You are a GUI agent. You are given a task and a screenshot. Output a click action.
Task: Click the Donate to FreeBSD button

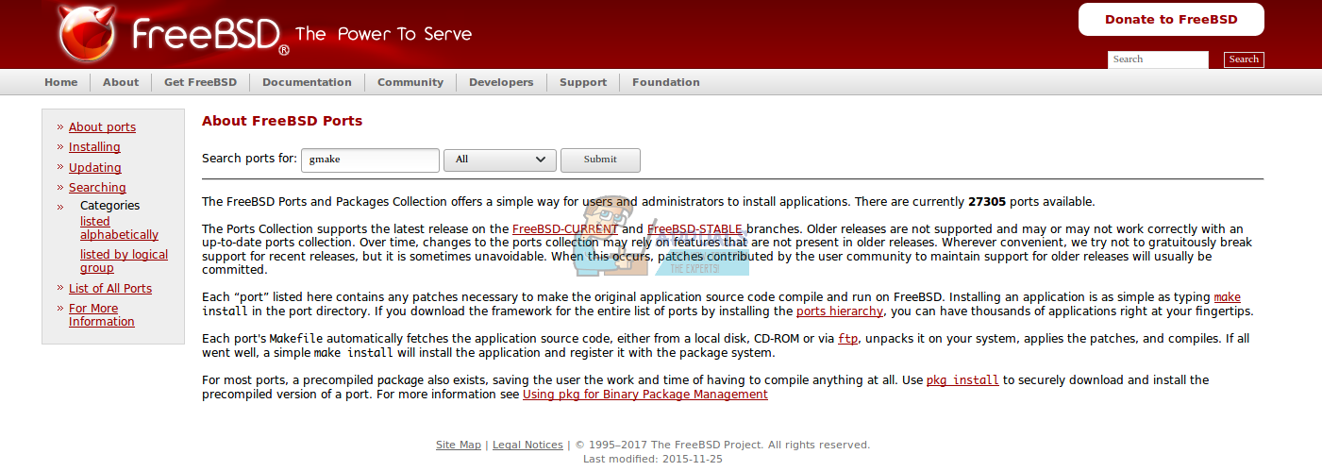click(1171, 19)
